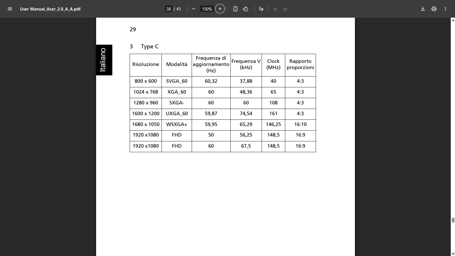Image resolution: width=455 pixels, height=256 pixels.
Task: Click the 800 x 600 cell
Action: [x=146, y=81]
